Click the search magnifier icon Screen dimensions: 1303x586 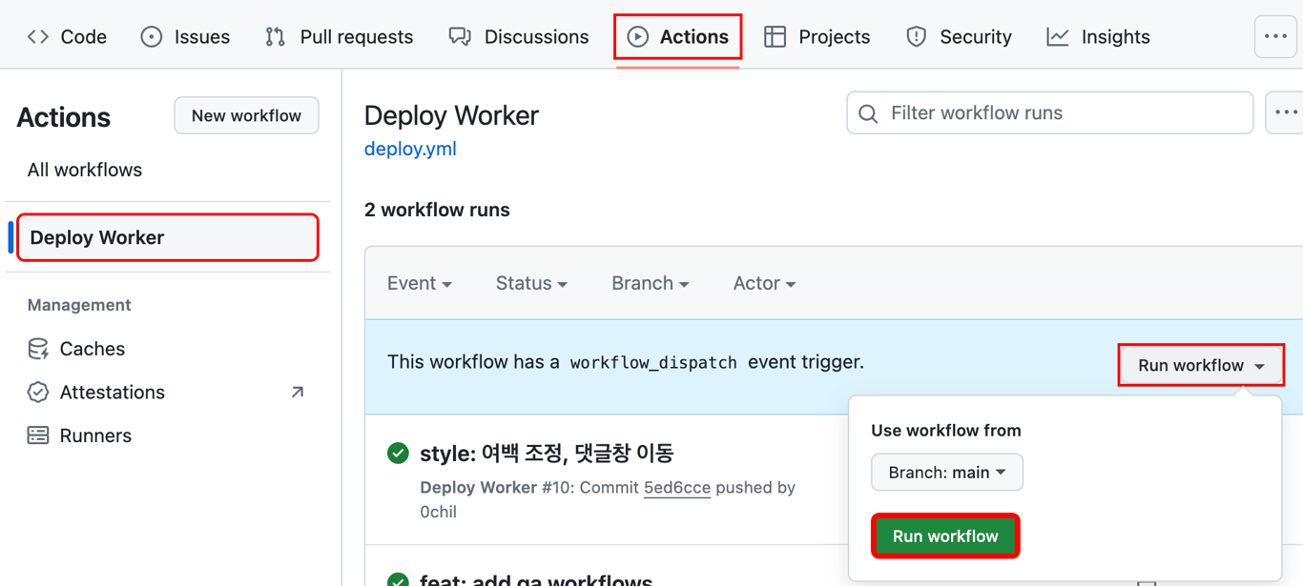coord(868,113)
